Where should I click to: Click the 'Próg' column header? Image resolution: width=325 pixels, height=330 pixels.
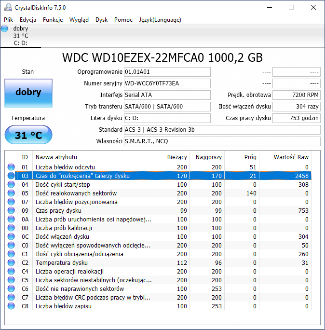tap(242, 157)
